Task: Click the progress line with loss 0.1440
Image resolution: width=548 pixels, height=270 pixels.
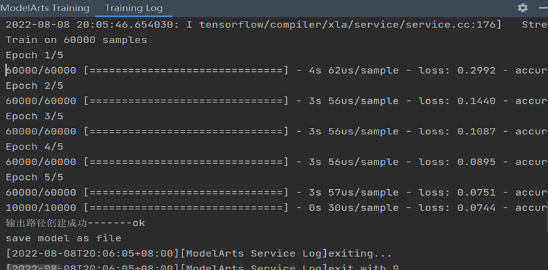Action: click(261, 101)
